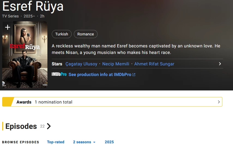This screenshot has height=158, width=233.
Task: Click the chevron arrow in the Stars row
Action: coord(220,64)
